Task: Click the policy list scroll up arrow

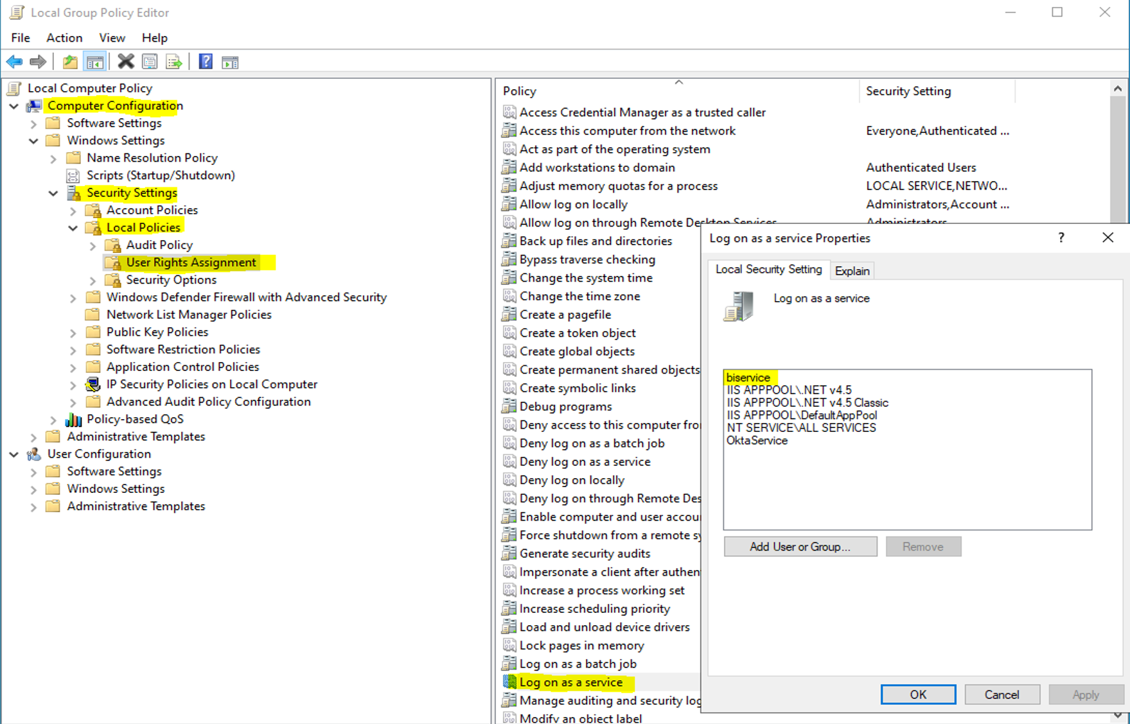Action: (x=1118, y=89)
